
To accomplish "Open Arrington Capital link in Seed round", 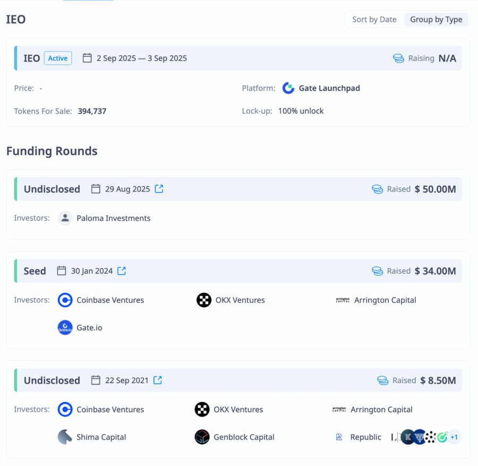I will (385, 300).
